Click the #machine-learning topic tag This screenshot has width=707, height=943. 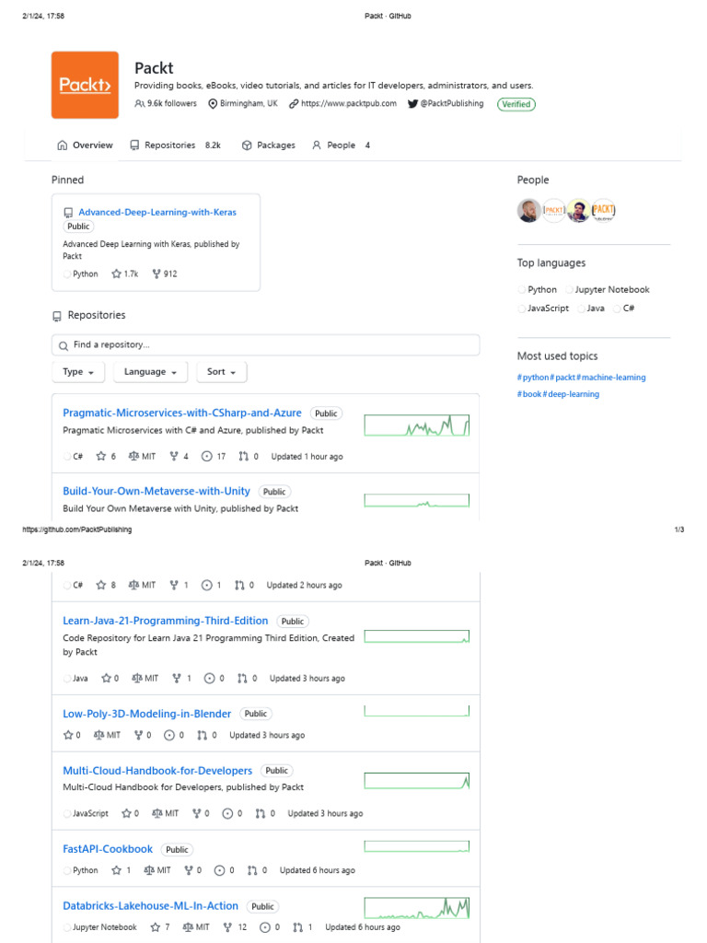[612, 378]
